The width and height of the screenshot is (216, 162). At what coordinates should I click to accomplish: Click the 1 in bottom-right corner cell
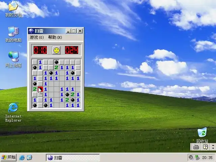[78, 106]
